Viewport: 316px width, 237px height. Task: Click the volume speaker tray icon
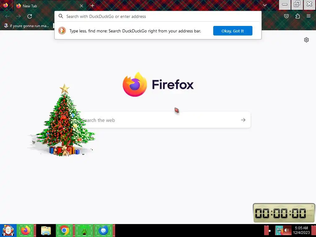[286, 230]
